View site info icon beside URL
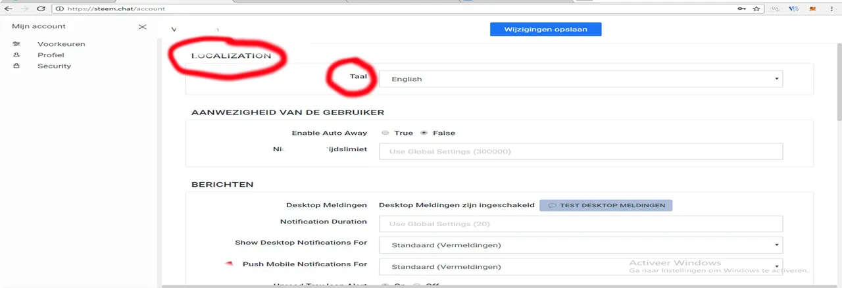 pos(59,9)
